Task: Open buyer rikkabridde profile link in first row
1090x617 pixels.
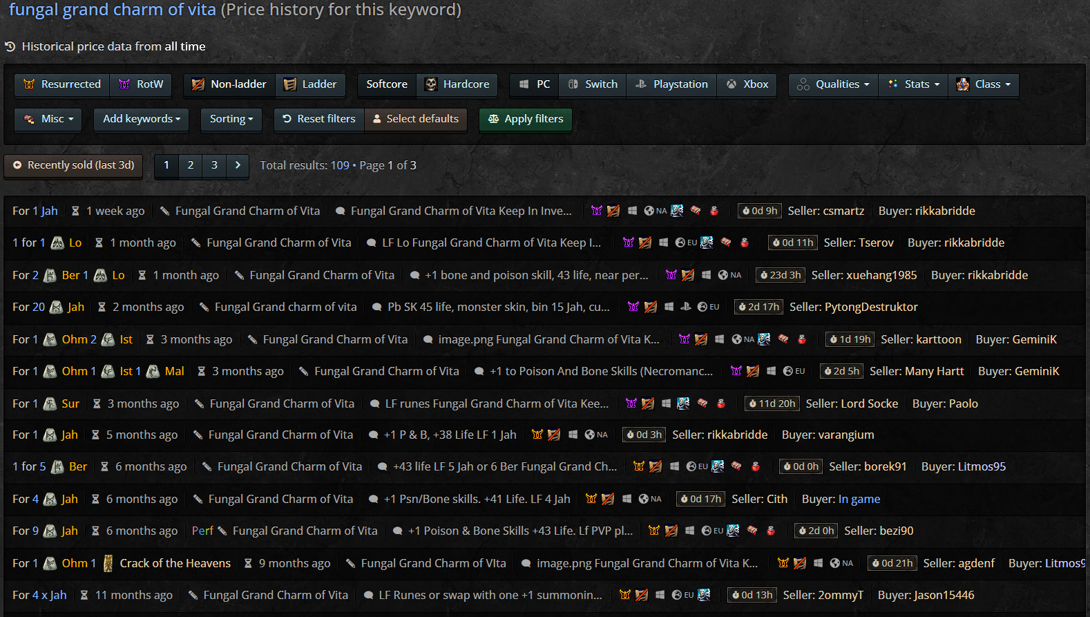Action: pos(926,211)
